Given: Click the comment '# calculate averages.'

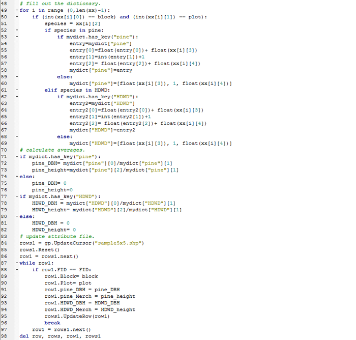Looking at the screenshot, I should [52, 150].
